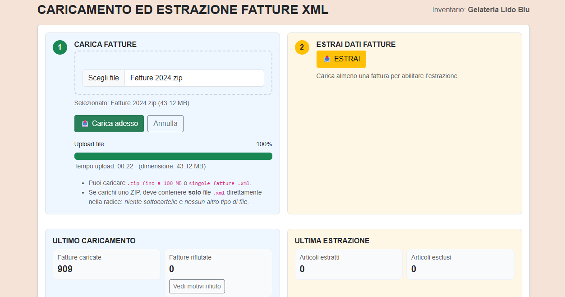Click Carica adesso to upload invoices
Image resolution: width=565 pixels, height=297 pixels.
(x=109, y=123)
